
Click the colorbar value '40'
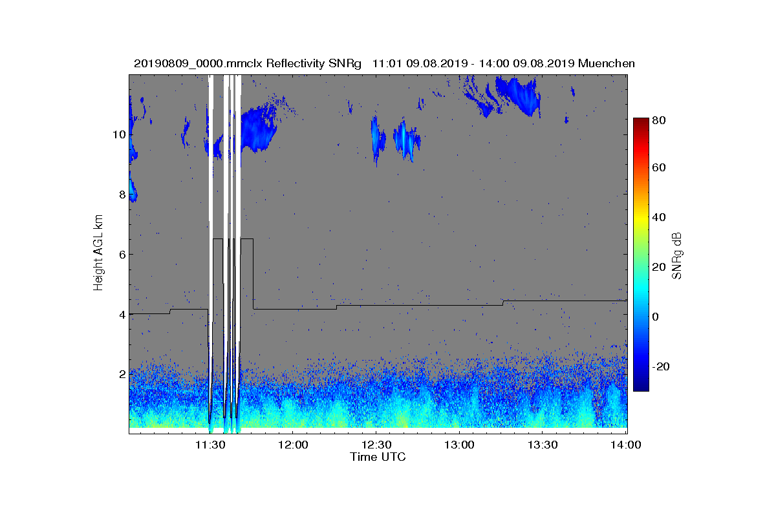(660, 218)
